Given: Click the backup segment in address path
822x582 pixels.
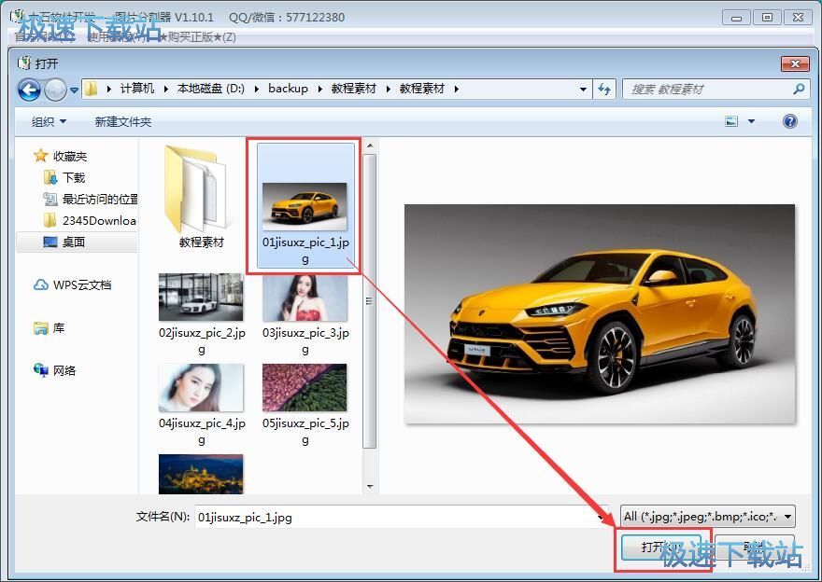Looking at the screenshot, I should [288, 89].
